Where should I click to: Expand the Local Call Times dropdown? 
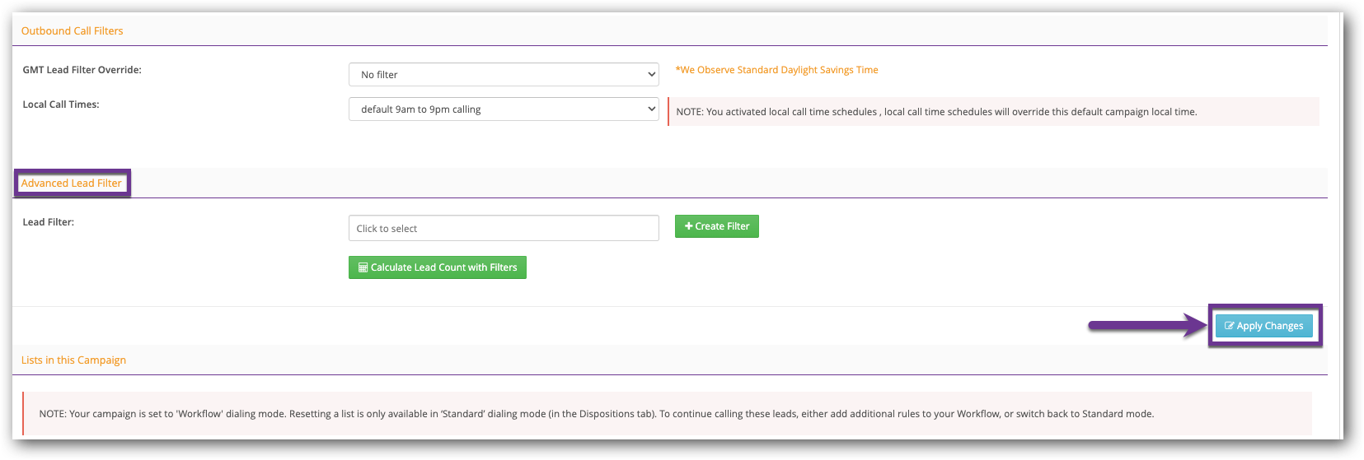pyautogui.click(x=503, y=109)
